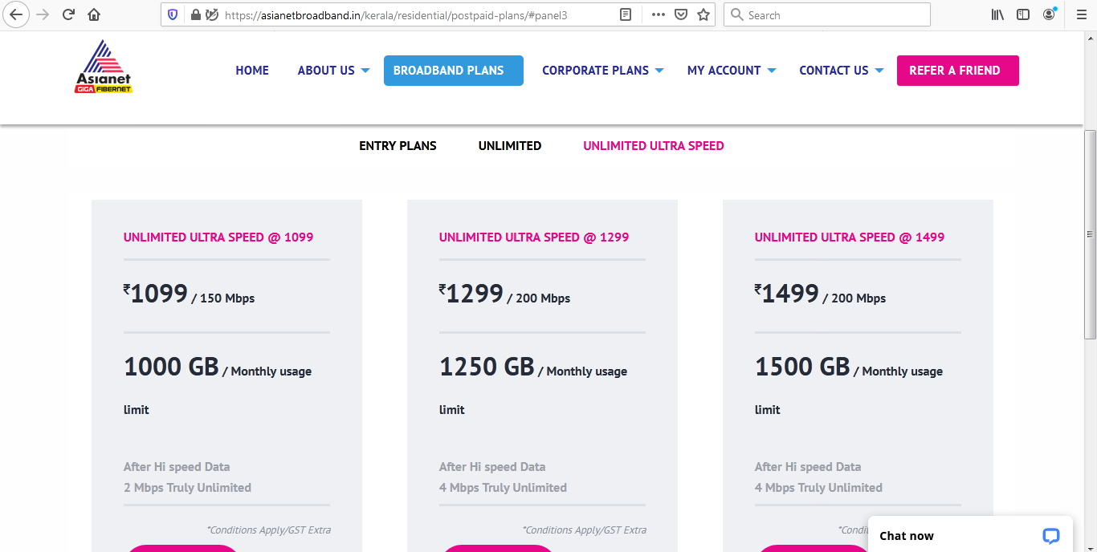This screenshot has width=1097, height=552.
Task: Click '4 Mbps Truly Unlimited' in the 1299 plan
Action: click(x=503, y=488)
